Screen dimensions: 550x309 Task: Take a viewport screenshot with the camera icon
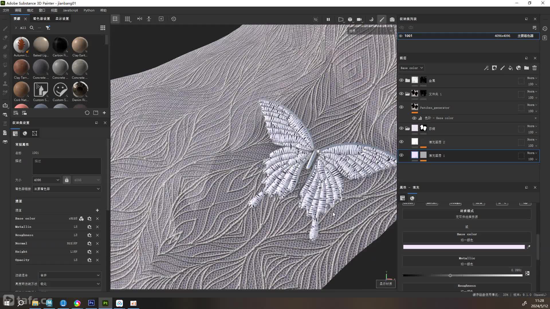[x=392, y=19]
